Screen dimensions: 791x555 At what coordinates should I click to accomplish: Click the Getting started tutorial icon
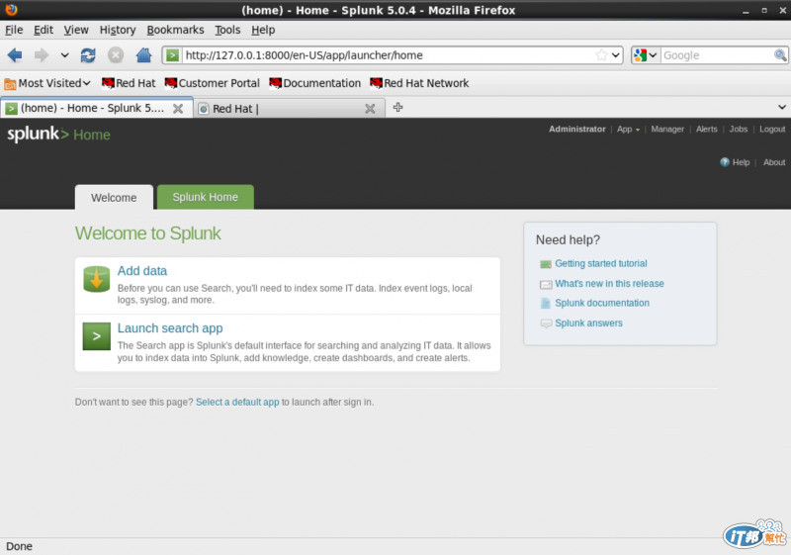pos(546,264)
